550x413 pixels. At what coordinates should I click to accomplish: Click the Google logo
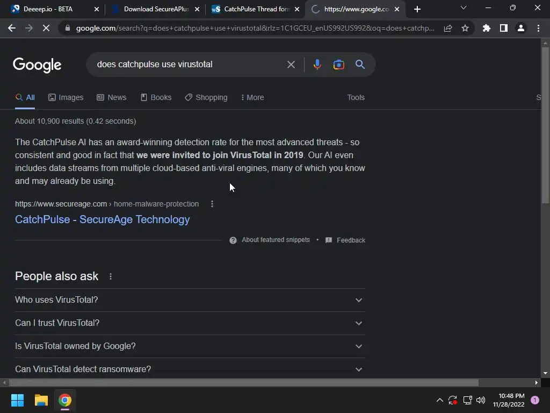[x=37, y=65]
